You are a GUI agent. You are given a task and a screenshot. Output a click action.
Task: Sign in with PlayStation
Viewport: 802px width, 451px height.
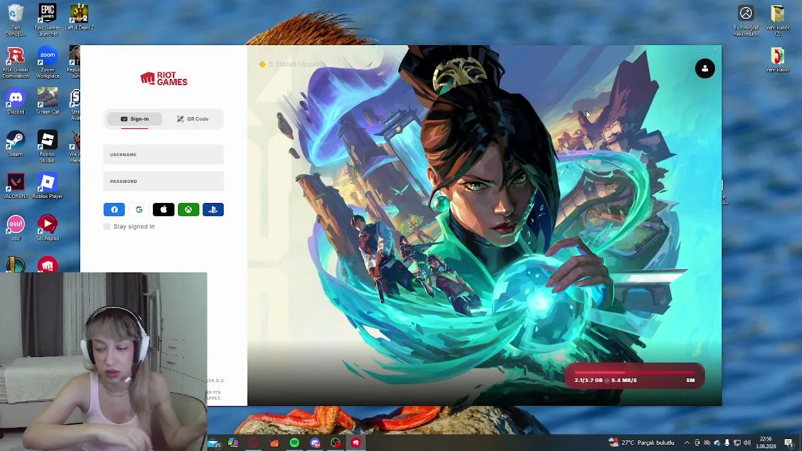click(x=213, y=210)
